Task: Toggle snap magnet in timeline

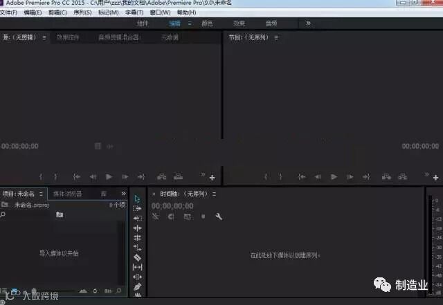Action: click(171, 216)
